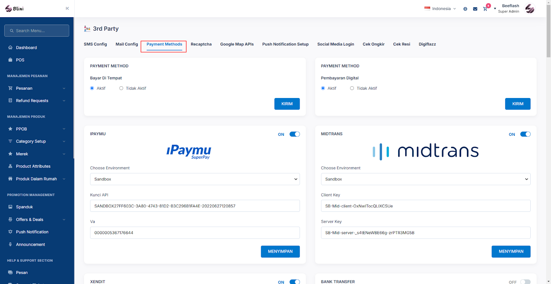Toggle the iPaymu ON switch

(295, 134)
